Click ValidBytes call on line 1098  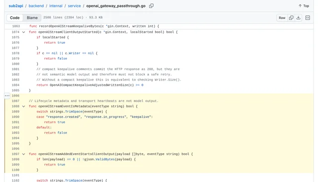pos(105,159)
